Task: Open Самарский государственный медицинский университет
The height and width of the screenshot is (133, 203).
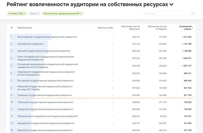Action: pyautogui.click(x=45, y=109)
